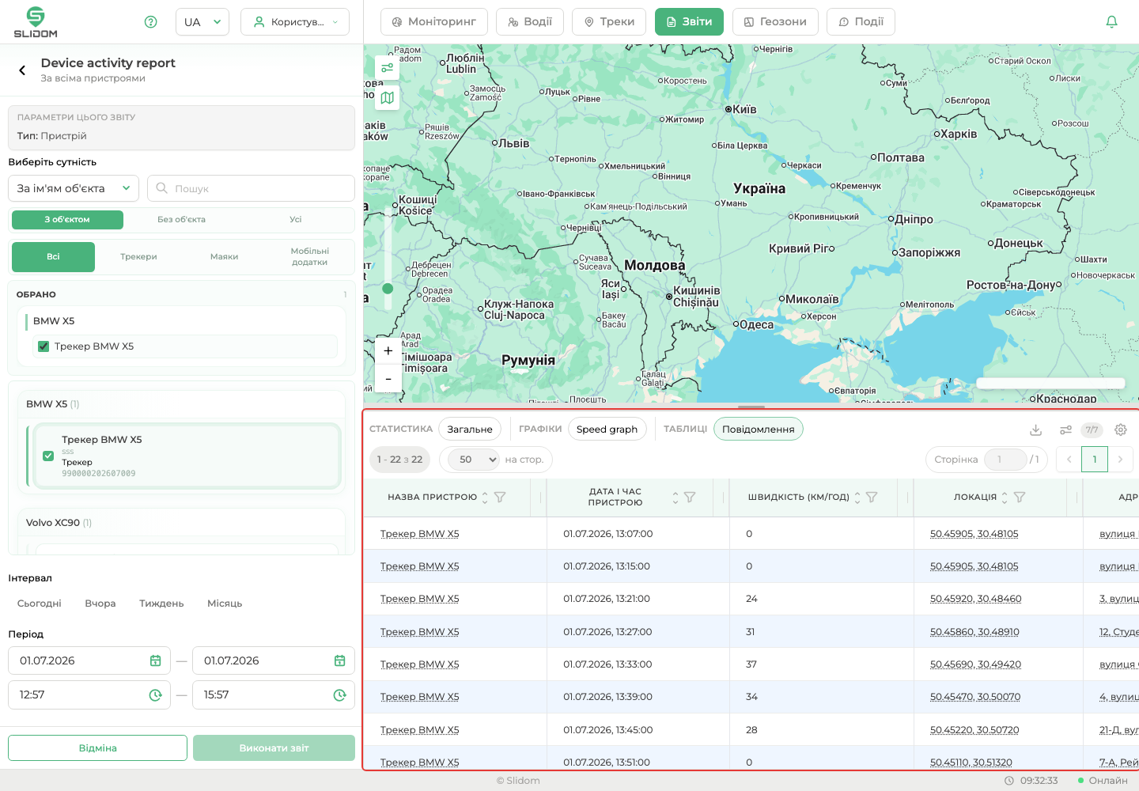Expand the За ім'ям об'єкта dropdown
This screenshot has height=791, width=1139.
point(74,188)
